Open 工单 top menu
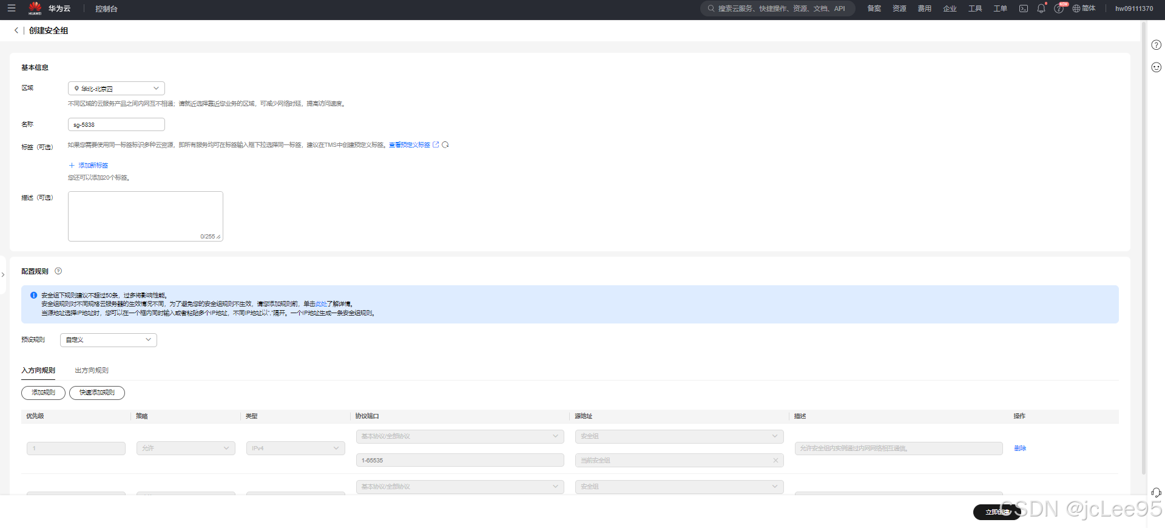 click(1000, 8)
